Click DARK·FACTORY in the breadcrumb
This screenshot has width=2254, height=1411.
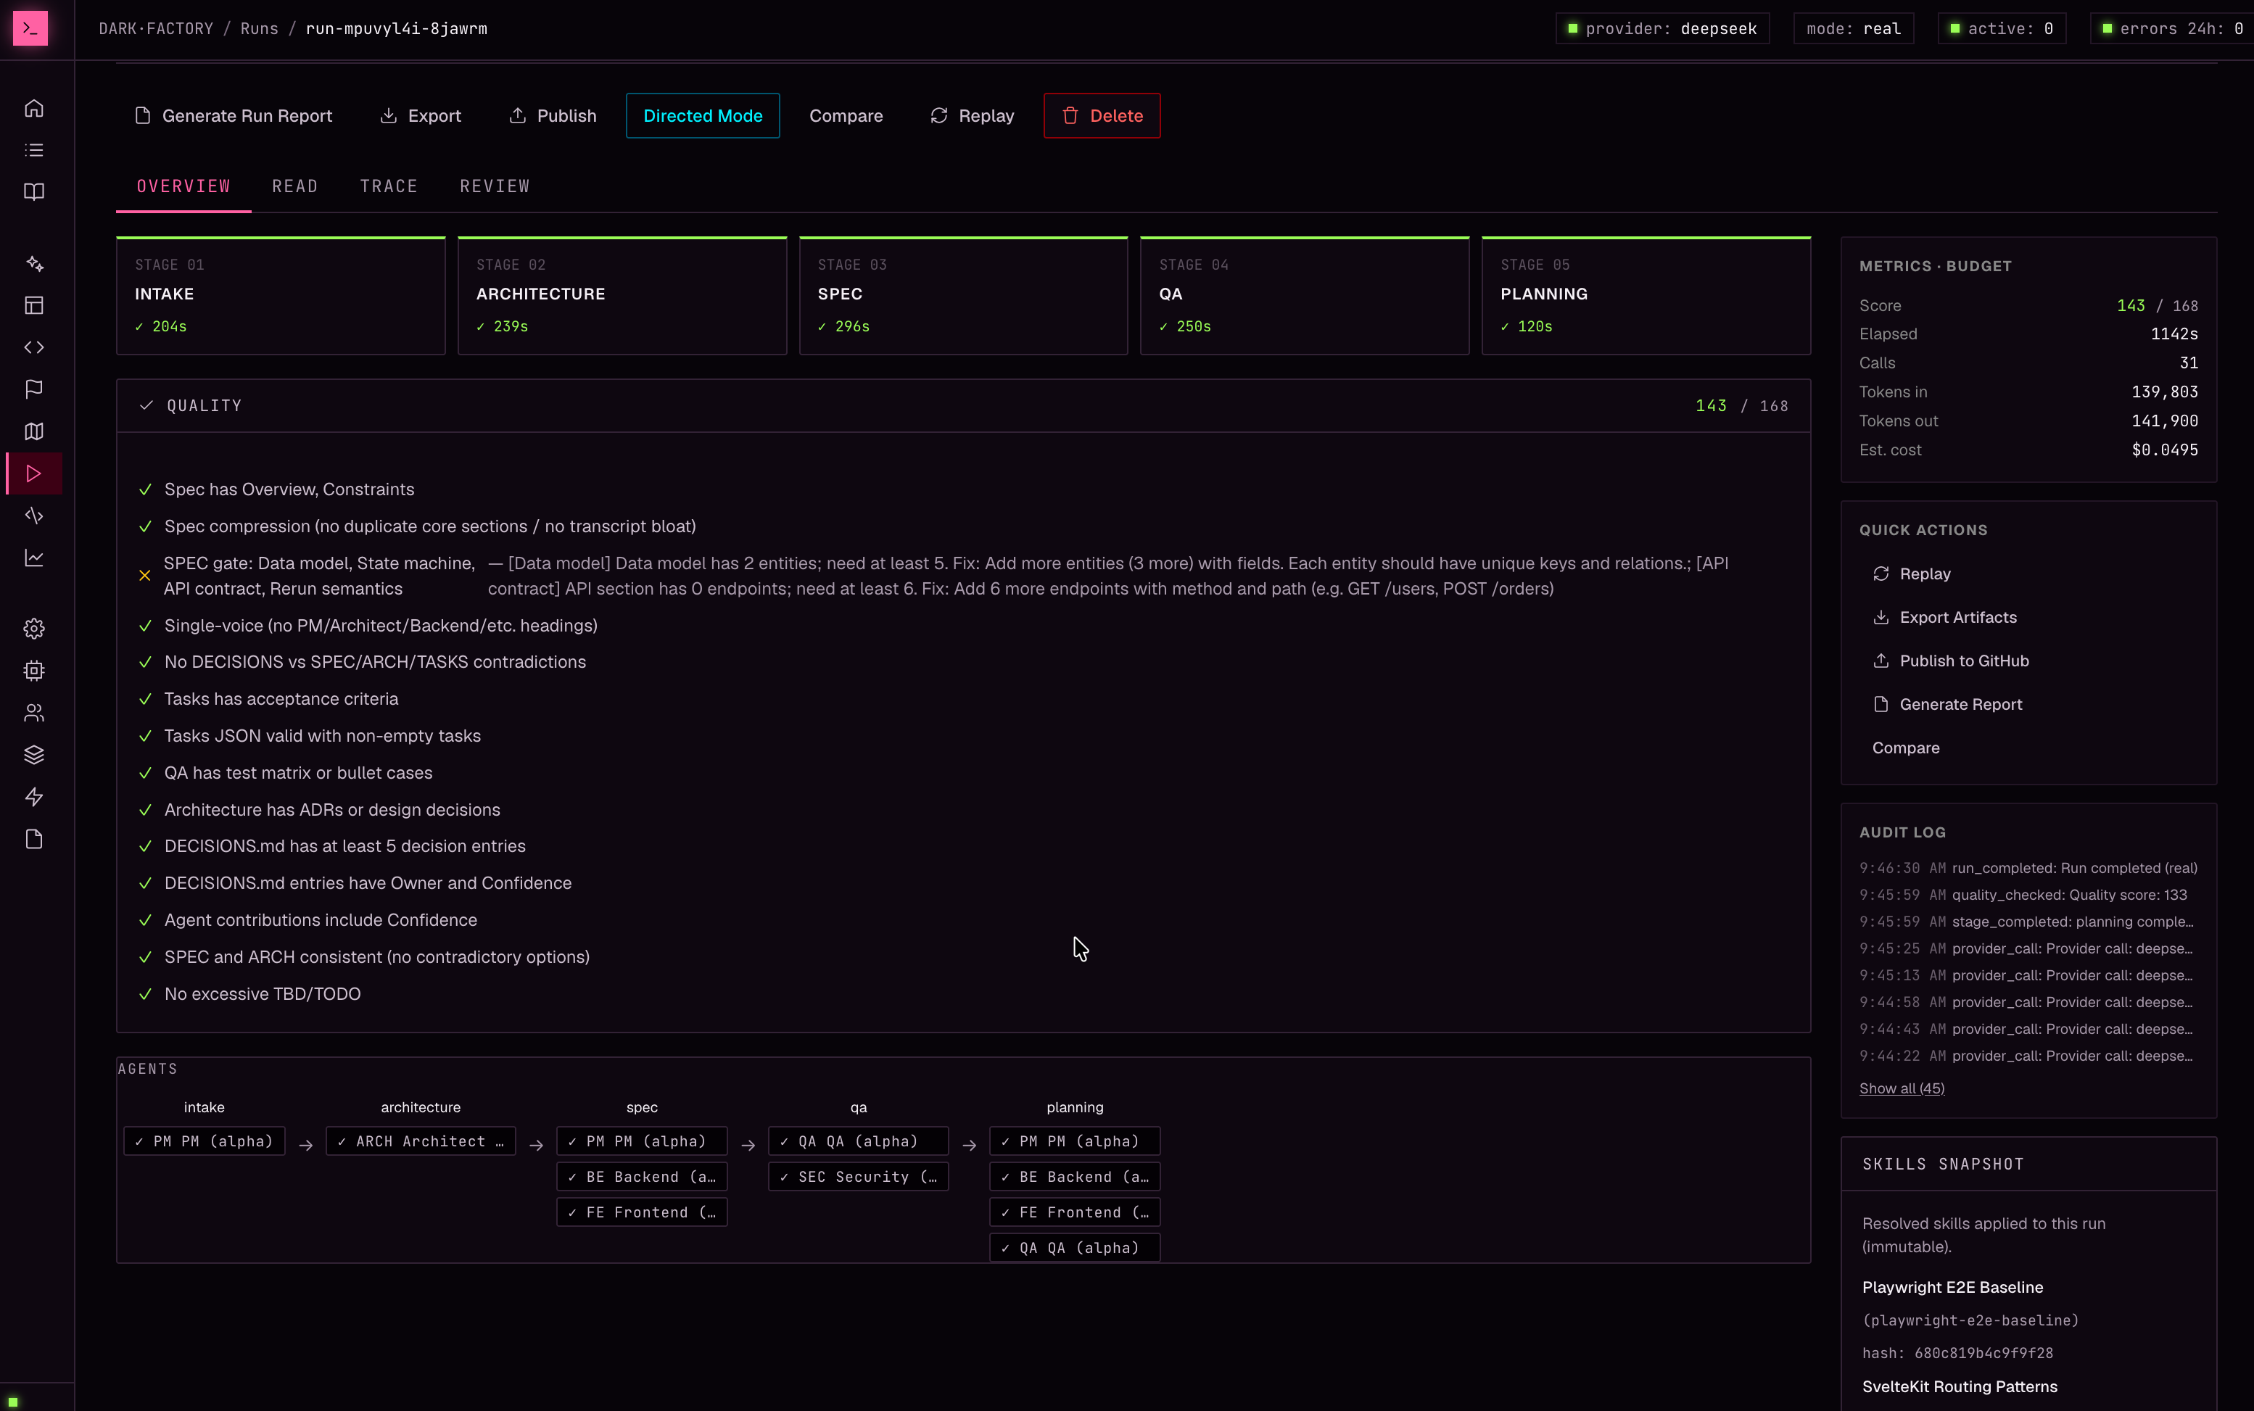pos(156,29)
